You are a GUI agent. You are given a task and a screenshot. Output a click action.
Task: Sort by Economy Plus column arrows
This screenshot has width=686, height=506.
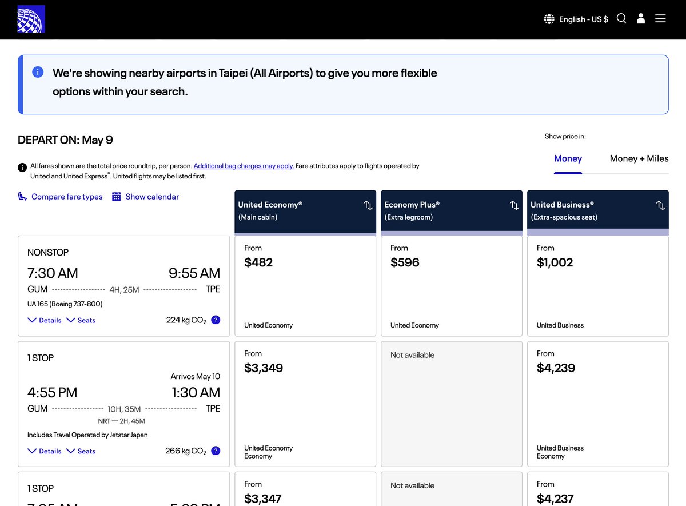point(514,205)
